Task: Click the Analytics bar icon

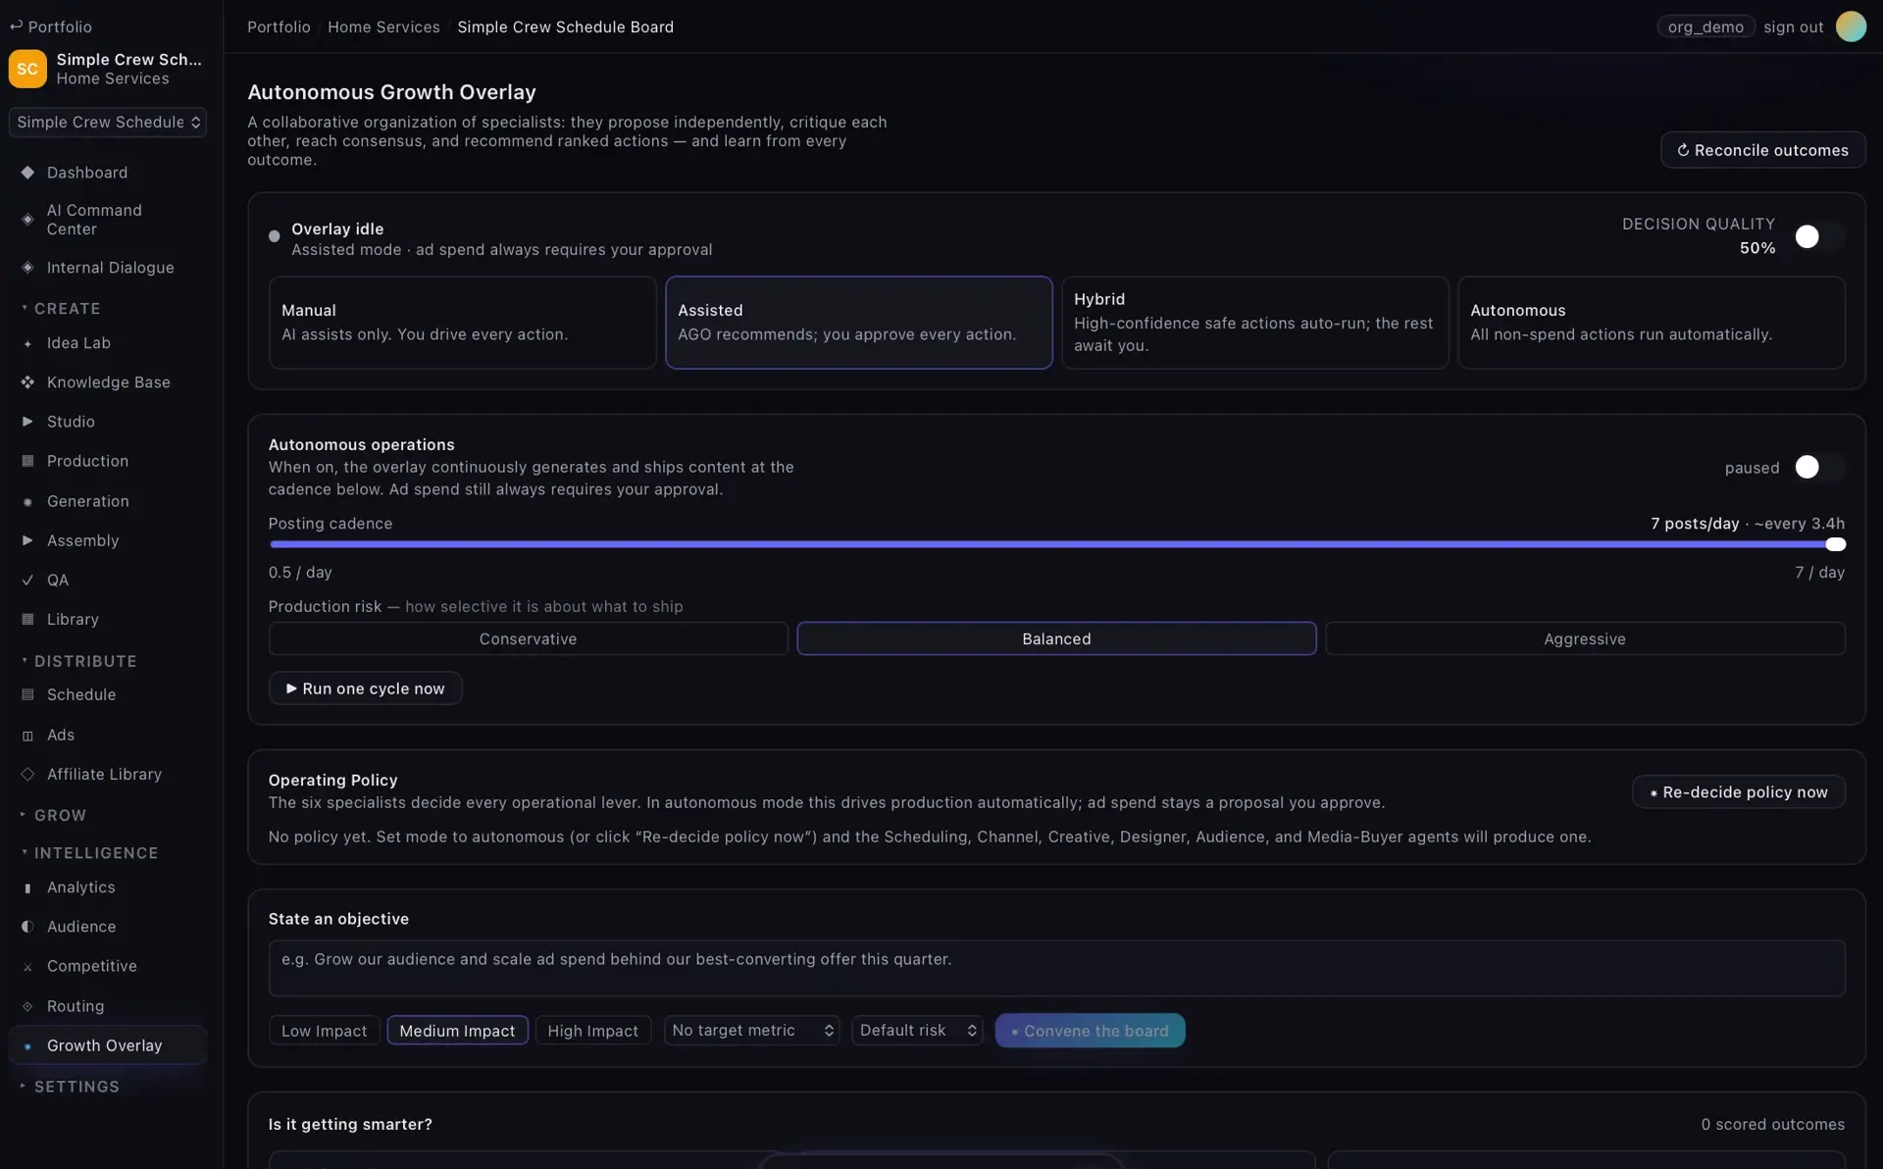Action: [27, 888]
